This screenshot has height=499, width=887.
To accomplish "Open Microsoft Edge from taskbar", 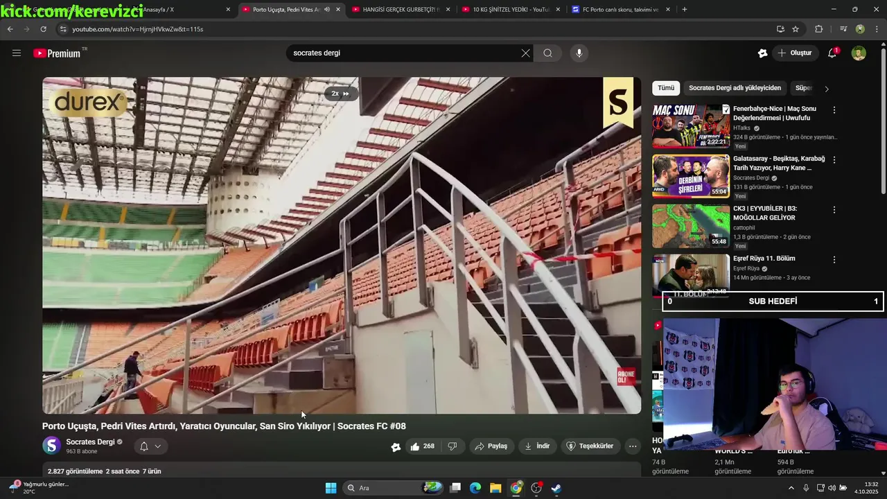I will (x=475, y=488).
